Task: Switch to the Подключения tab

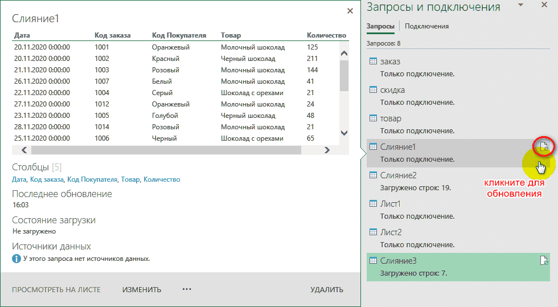Action: pyautogui.click(x=426, y=26)
